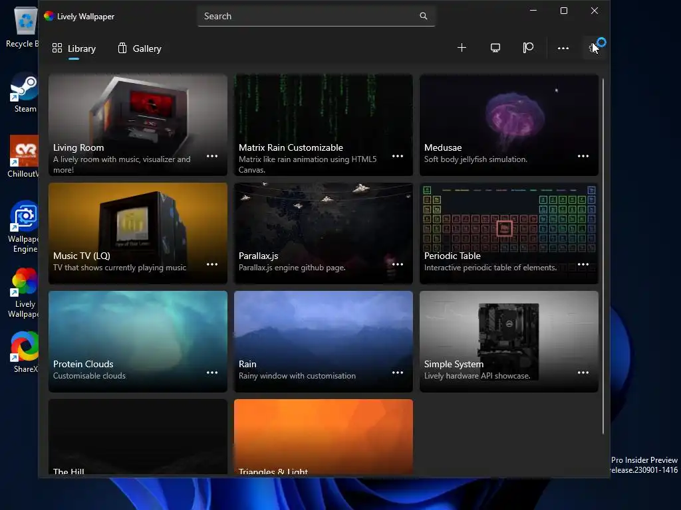The height and width of the screenshot is (510, 681).
Task: Open Medusae wallpaper options menu
Action: coord(583,156)
